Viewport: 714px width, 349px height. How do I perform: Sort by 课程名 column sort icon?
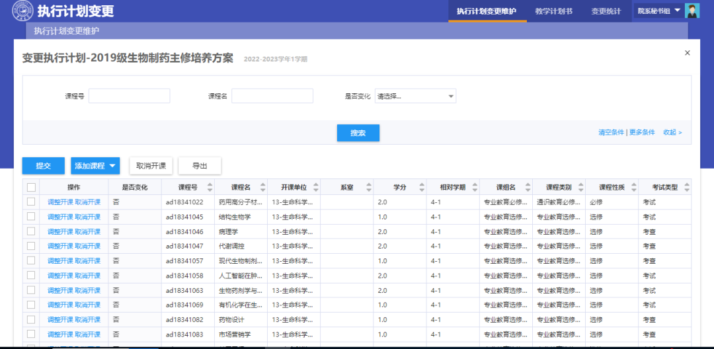(264, 187)
